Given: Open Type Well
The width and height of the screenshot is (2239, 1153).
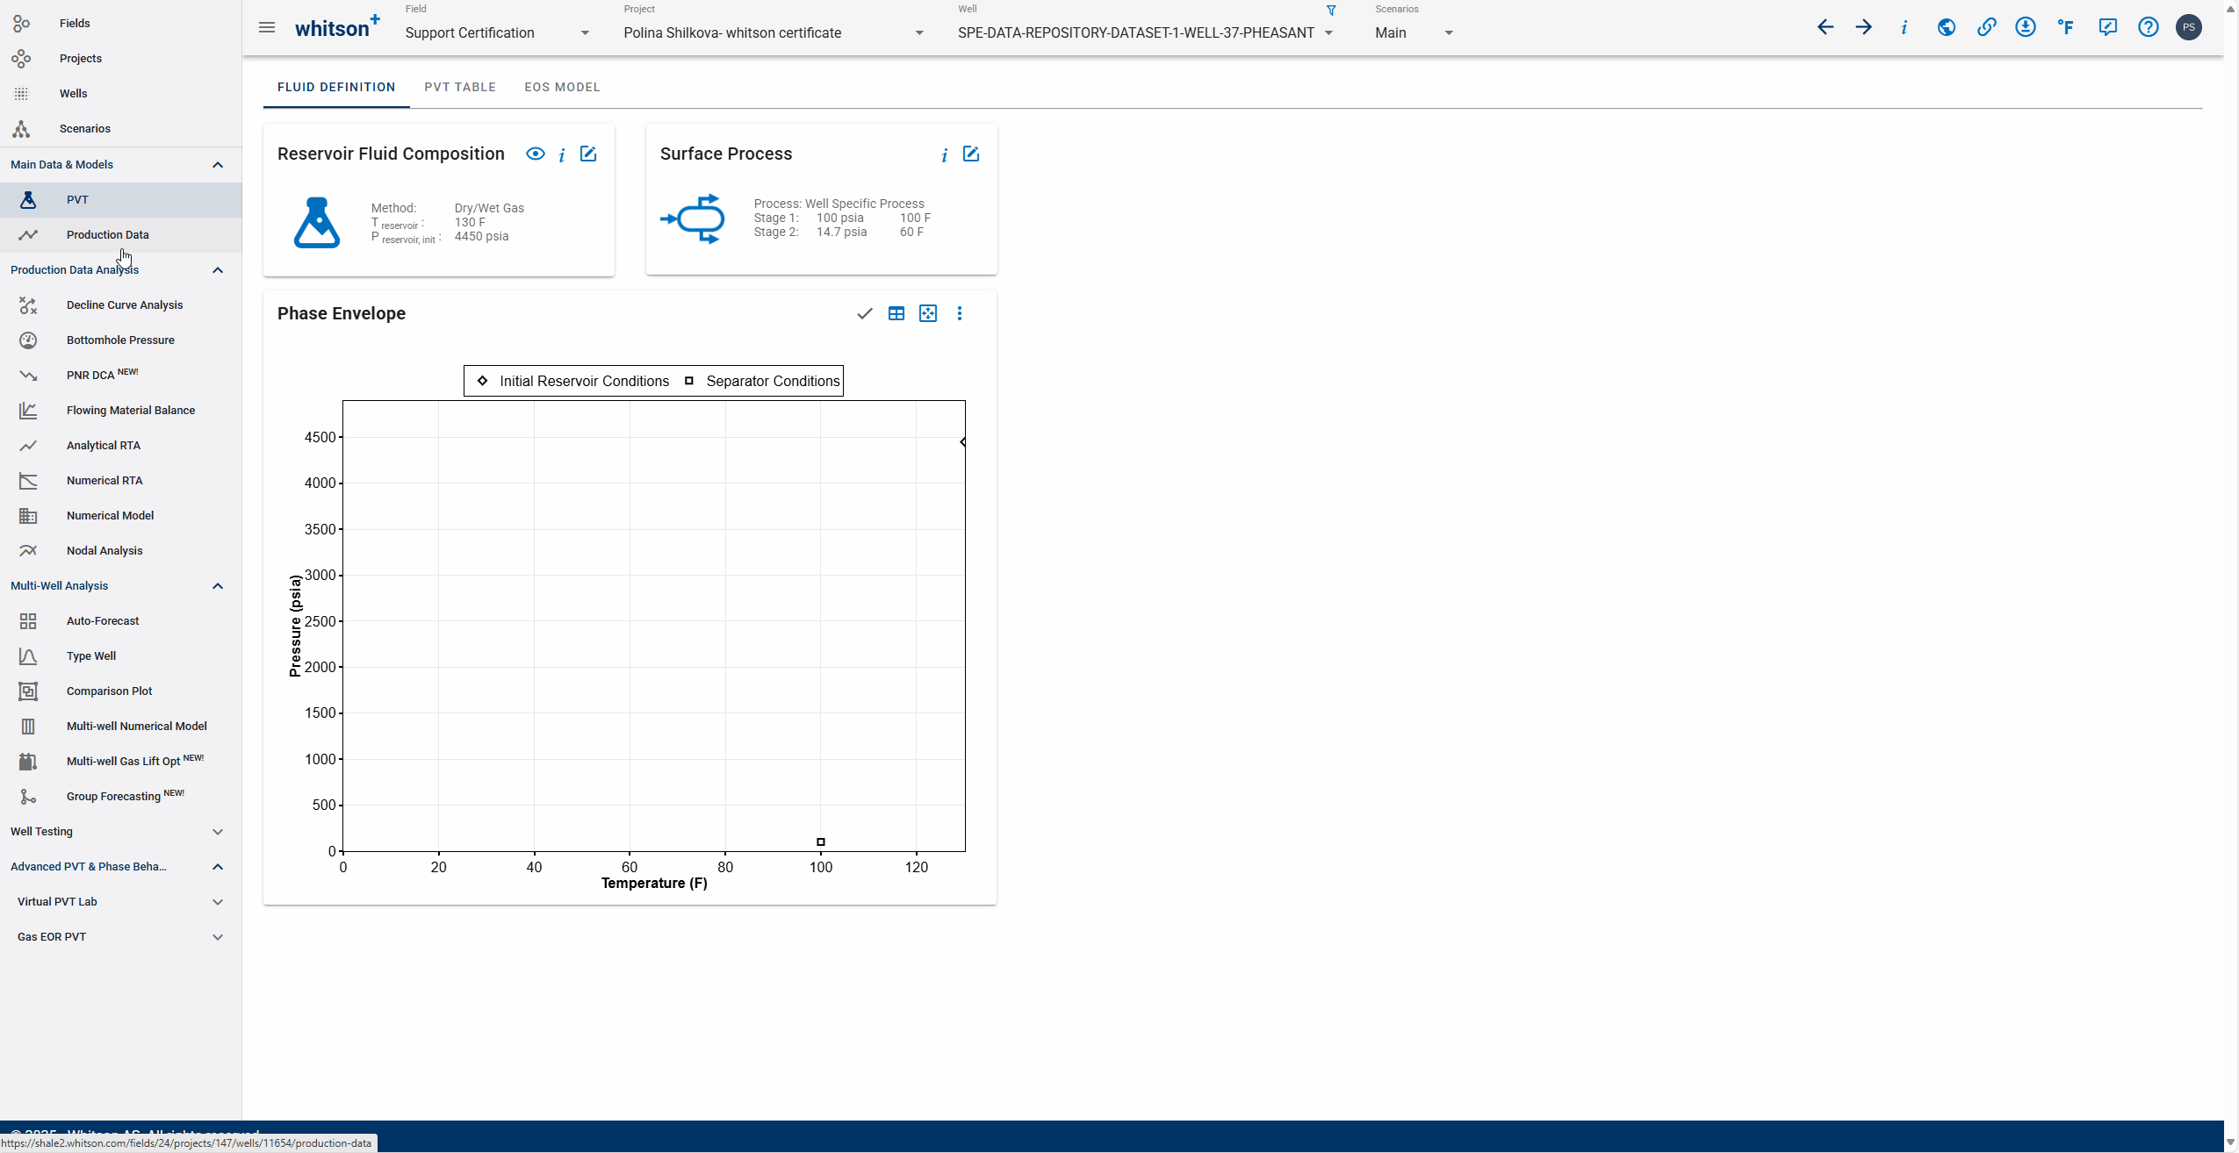Looking at the screenshot, I should tap(120, 655).
